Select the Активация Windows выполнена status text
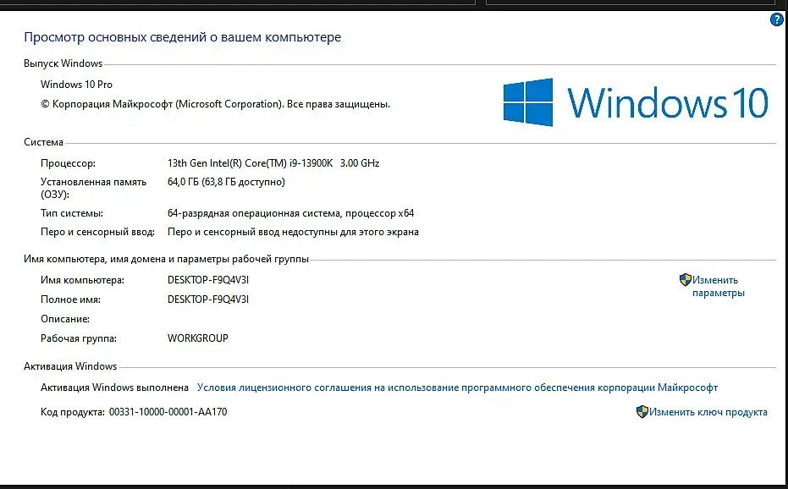Viewport: 788px width, 489px height. click(x=114, y=387)
